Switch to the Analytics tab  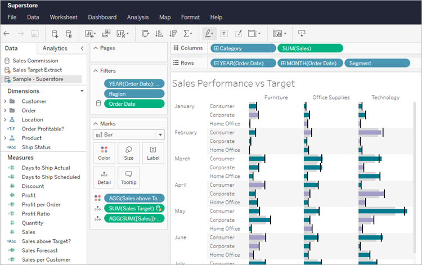pyautogui.click(x=55, y=48)
